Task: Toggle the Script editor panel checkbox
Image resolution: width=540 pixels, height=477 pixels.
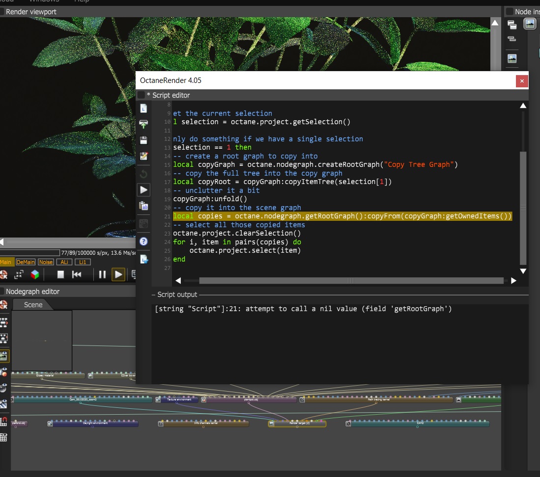Action: (x=141, y=95)
